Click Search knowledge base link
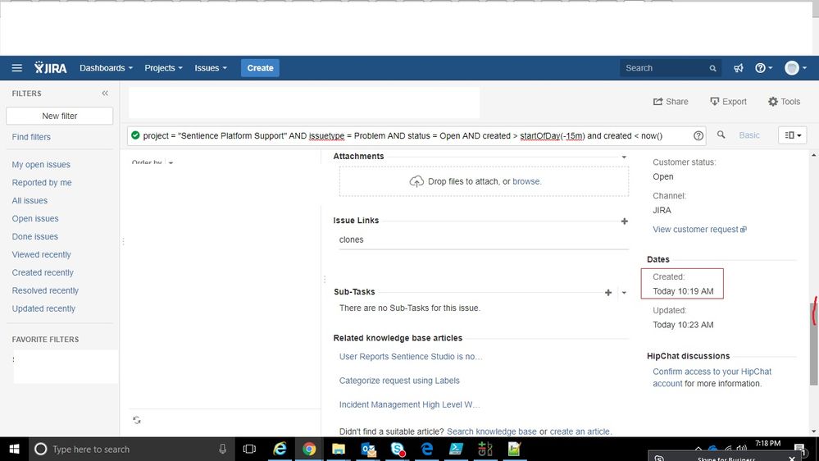819x461 pixels. (x=492, y=431)
